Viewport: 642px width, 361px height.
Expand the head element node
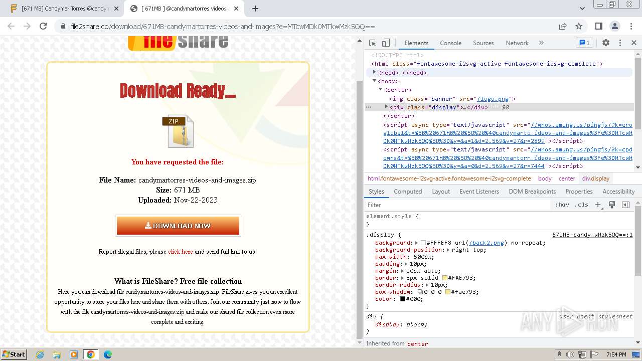[x=375, y=72]
